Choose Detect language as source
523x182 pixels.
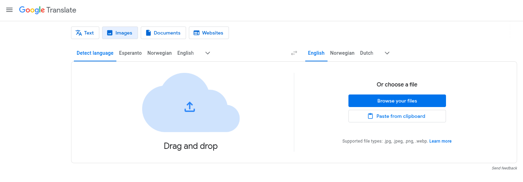pos(95,53)
